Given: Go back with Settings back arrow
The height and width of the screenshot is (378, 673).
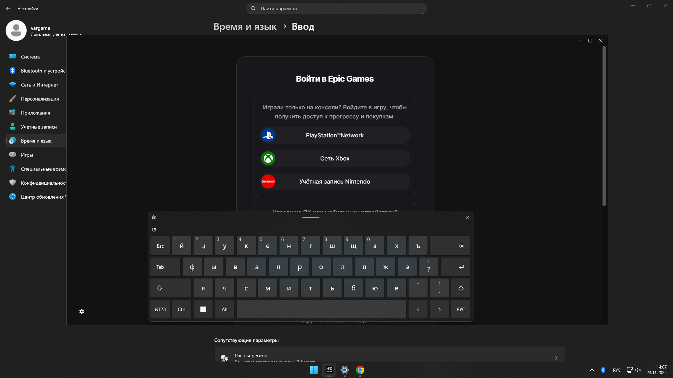Looking at the screenshot, I should click(x=8, y=8).
